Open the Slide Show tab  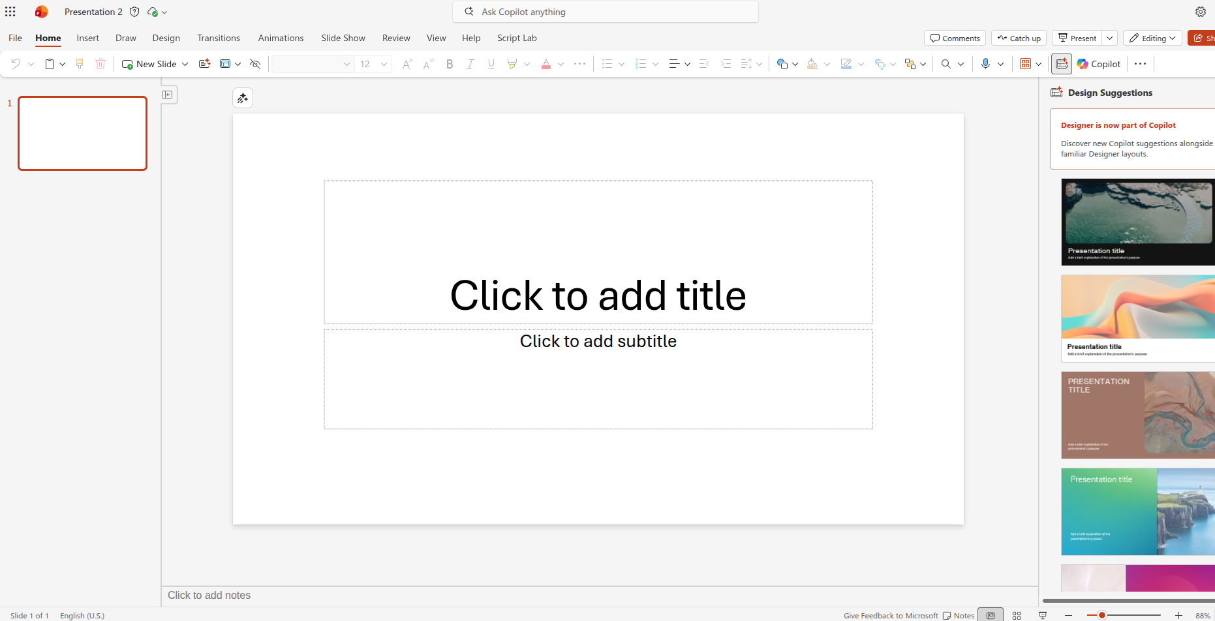(x=343, y=38)
